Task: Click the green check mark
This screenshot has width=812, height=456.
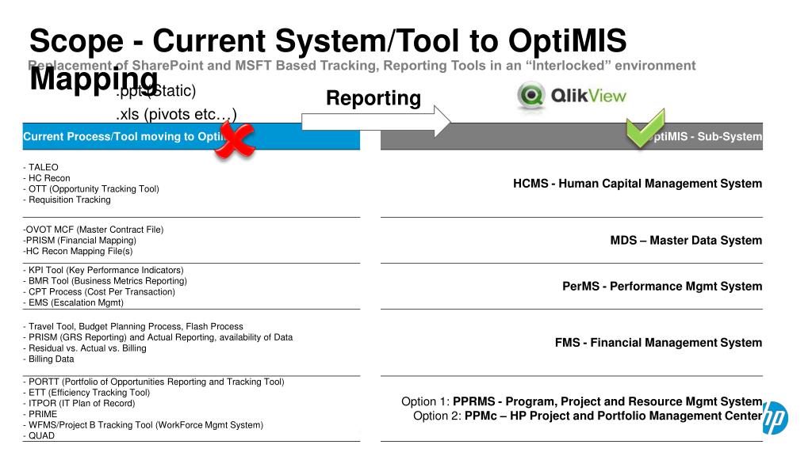Action: click(645, 127)
